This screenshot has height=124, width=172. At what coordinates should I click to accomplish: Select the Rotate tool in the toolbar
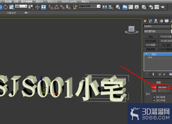5,7
